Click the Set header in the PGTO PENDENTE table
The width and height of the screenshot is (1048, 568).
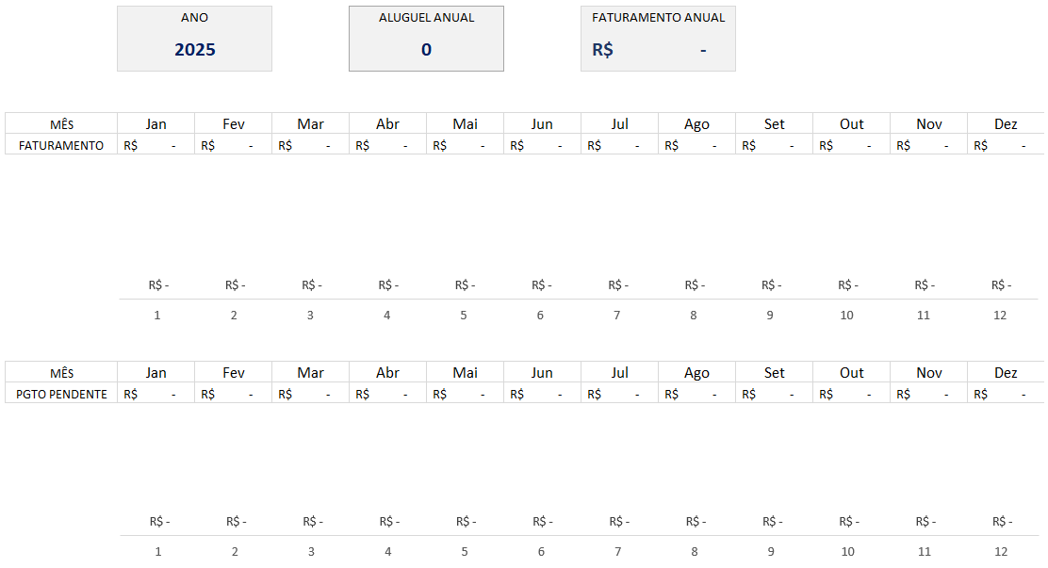tap(774, 373)
